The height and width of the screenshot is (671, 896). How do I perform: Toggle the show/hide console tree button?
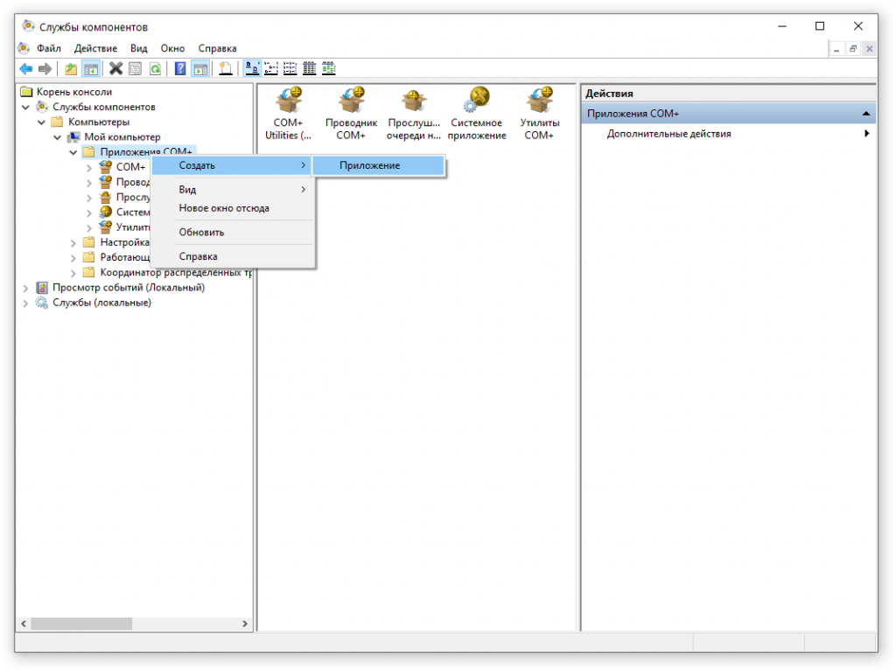[x=90, y=69]
